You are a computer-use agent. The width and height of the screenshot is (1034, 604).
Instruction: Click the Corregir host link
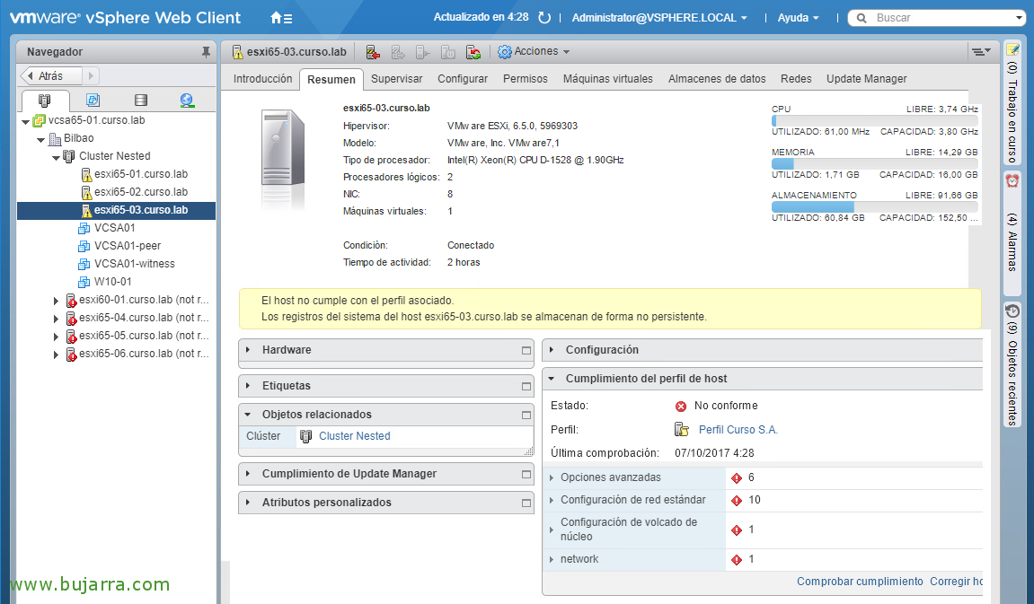pyautogui.click(x=956, y=582)
